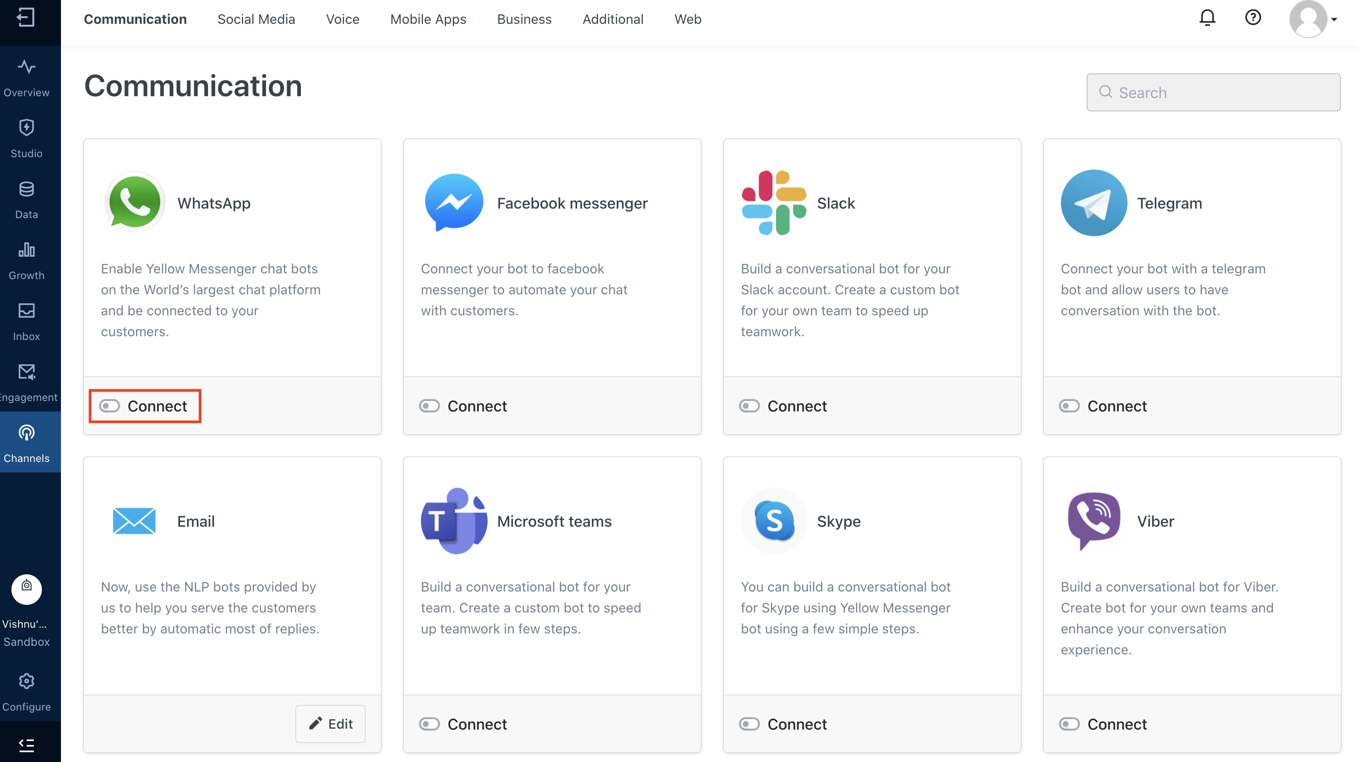Switch to the Social Media tab
This screenshot has width=1358, height=762.
(256, 19)
